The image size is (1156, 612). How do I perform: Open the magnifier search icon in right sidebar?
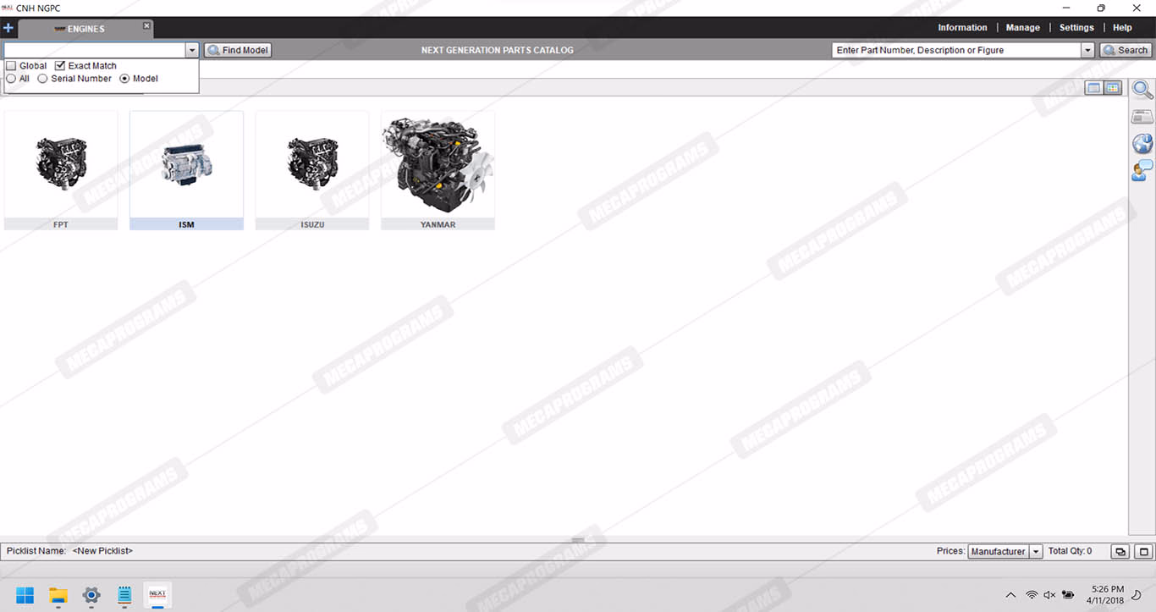coord(1142,90)
